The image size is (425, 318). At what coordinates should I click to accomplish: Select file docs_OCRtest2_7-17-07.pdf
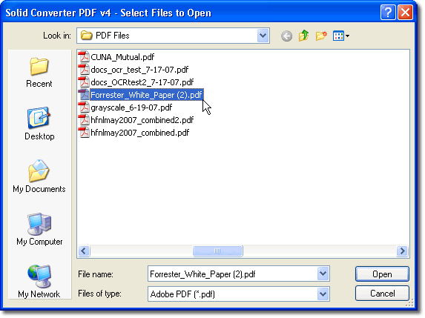[142, 82]
